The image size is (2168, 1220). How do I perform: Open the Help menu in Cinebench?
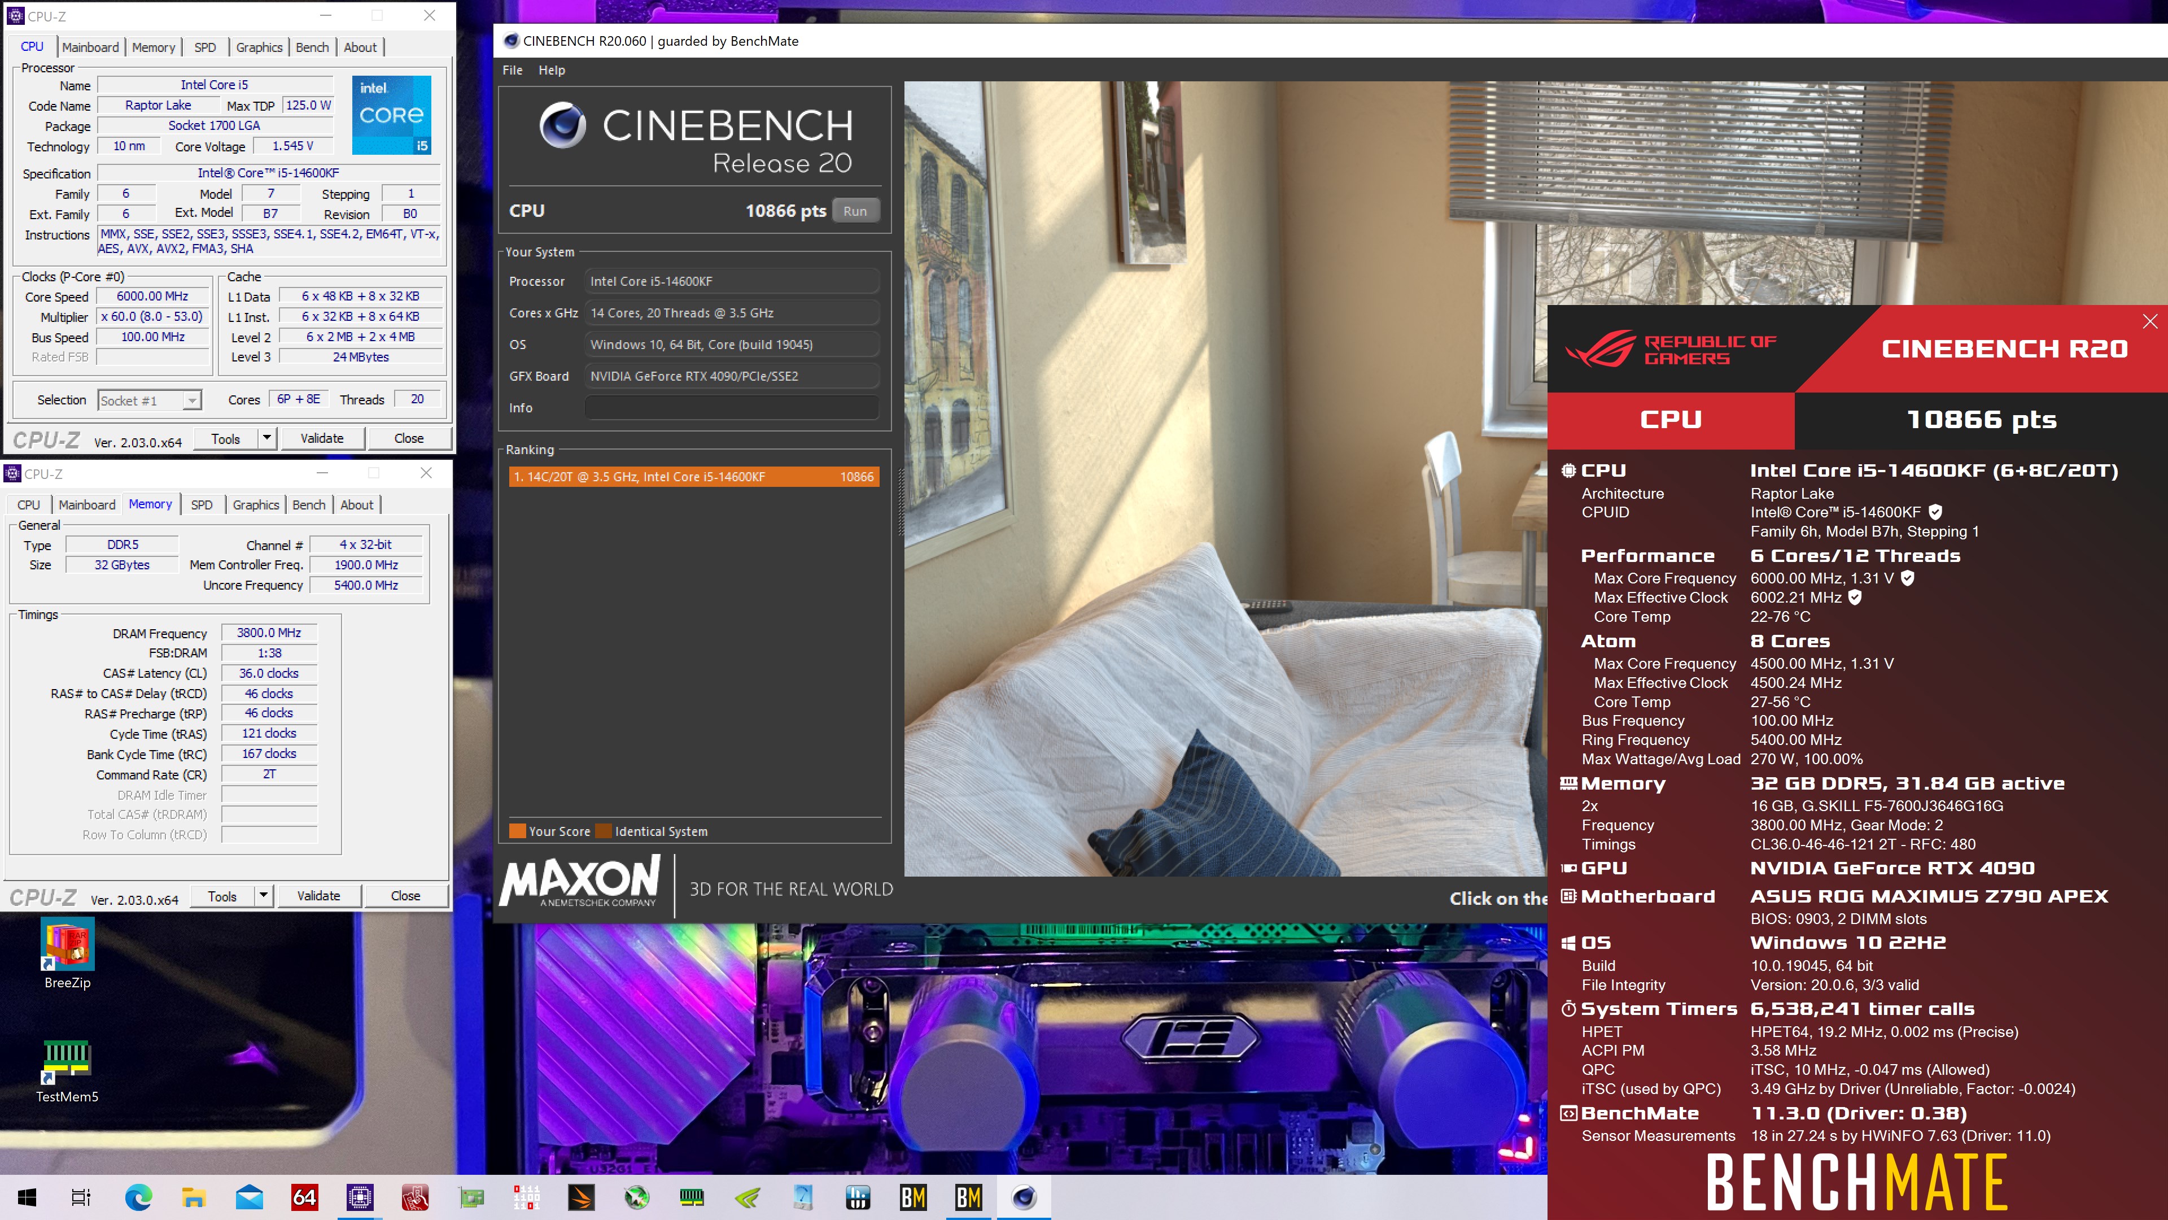pyautogui.click(x=552, y=70)
